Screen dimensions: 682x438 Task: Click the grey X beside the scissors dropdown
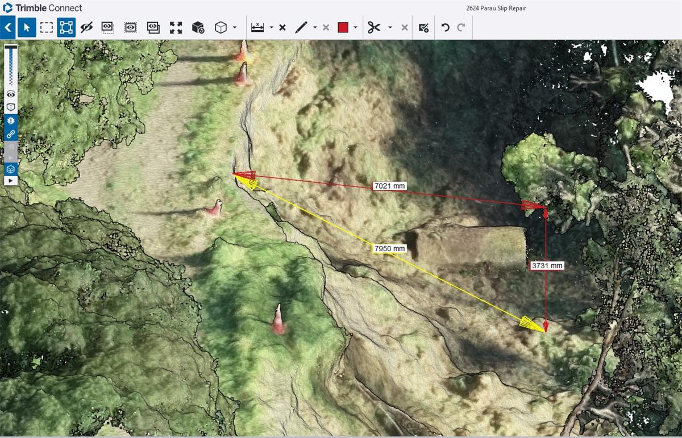pos(404,27)
